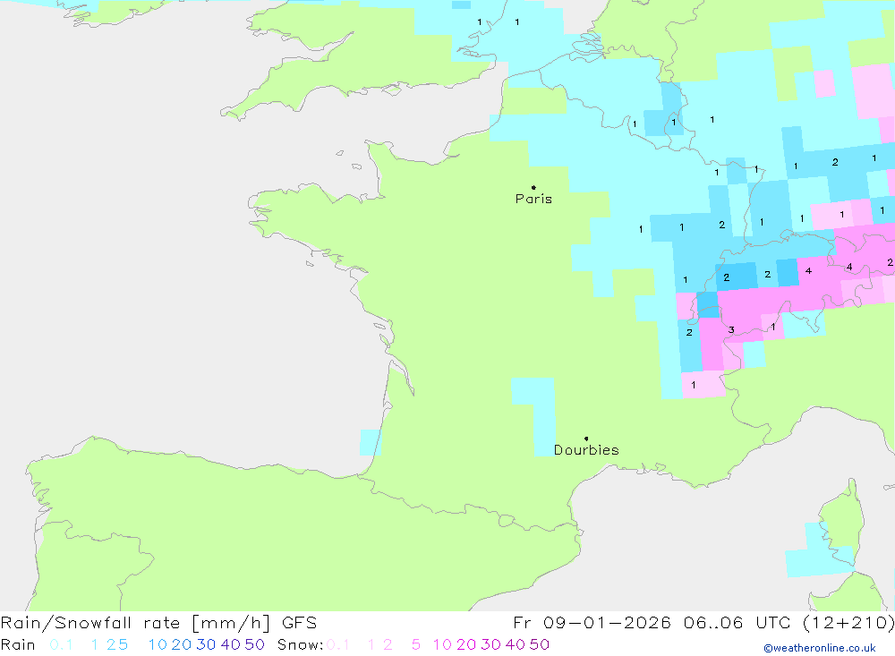The image size is (895, 656).
Task: Select Snow legend value 30
Action: [x=490, y=644]
